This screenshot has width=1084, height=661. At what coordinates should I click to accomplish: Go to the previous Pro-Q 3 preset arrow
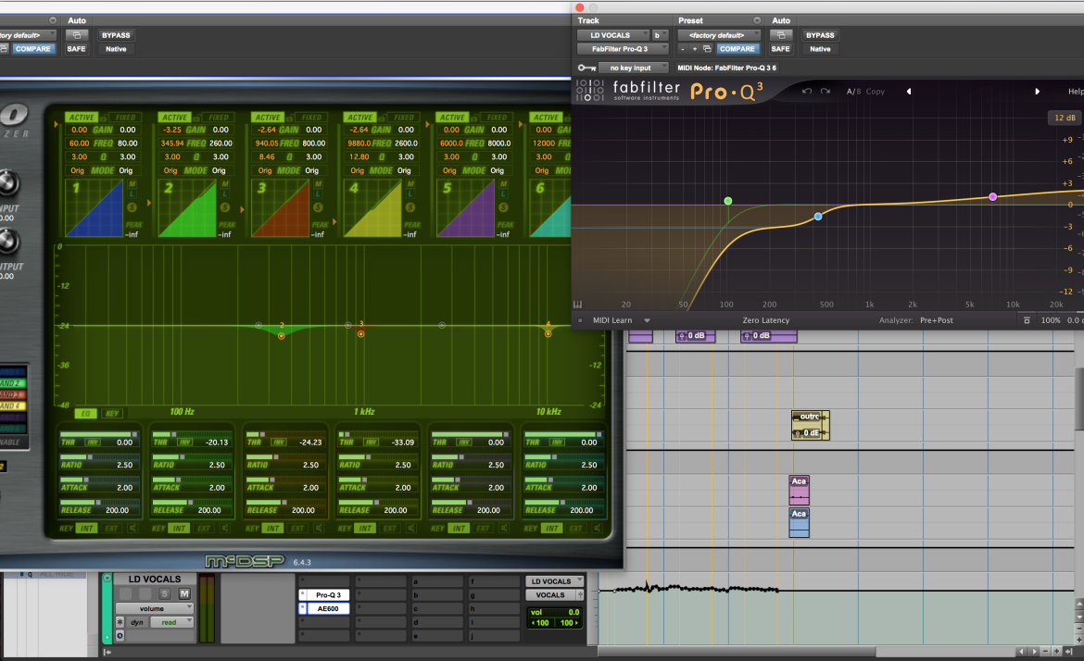(909, 91)
